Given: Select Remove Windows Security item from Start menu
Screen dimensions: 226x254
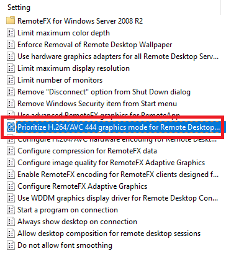Looking at the screenshot, I should tap(97, 104).
